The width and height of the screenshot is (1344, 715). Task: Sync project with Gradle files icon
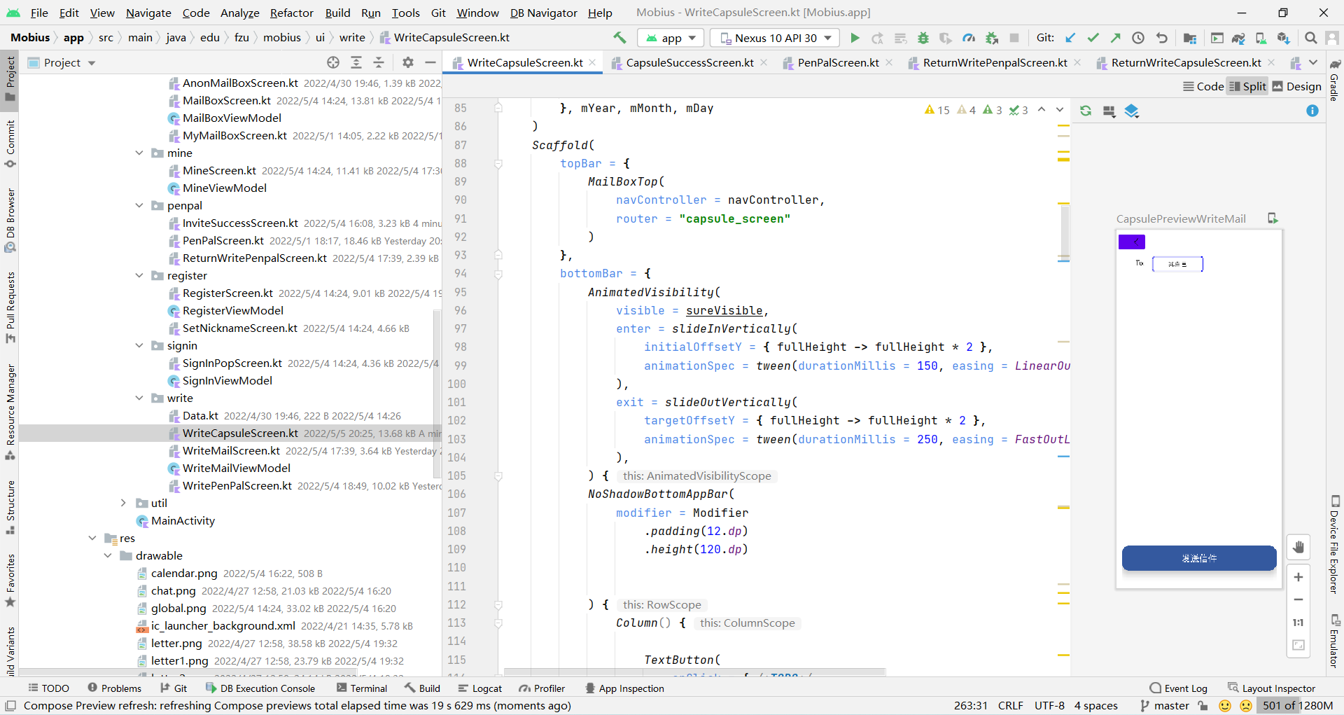pyautogui.click(x=1238, y=38)
